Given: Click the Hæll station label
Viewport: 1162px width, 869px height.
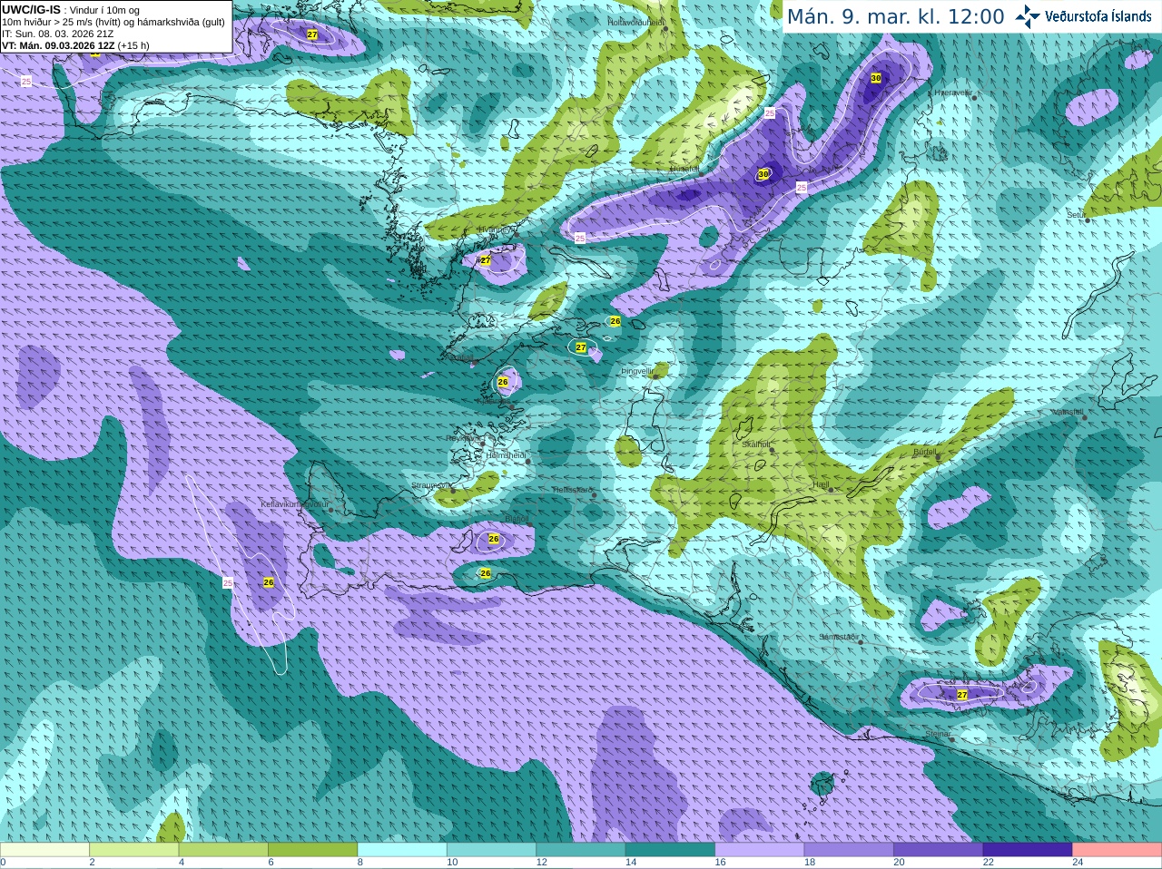Looking at the screenshot, I should coord(821,484).
